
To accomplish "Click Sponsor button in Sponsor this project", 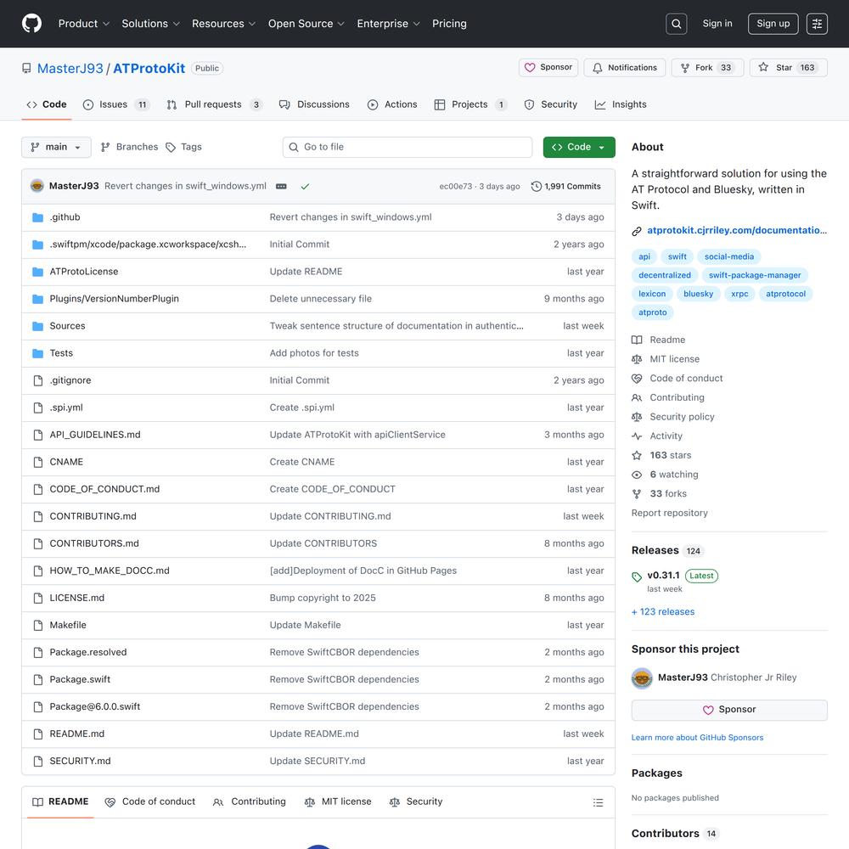I will [x=728, y=710].
